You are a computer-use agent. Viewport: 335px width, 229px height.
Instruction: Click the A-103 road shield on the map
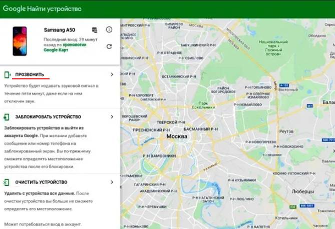[284, 85]
